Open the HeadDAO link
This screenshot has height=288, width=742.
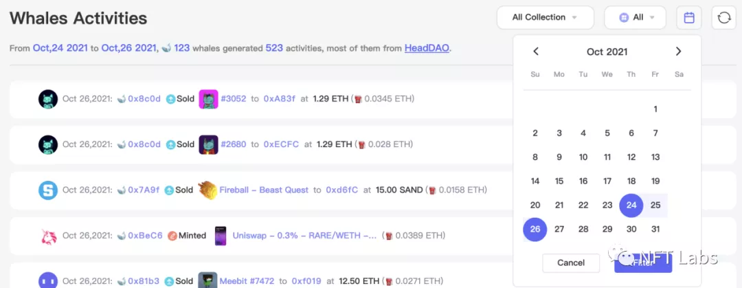click(427, 48)
